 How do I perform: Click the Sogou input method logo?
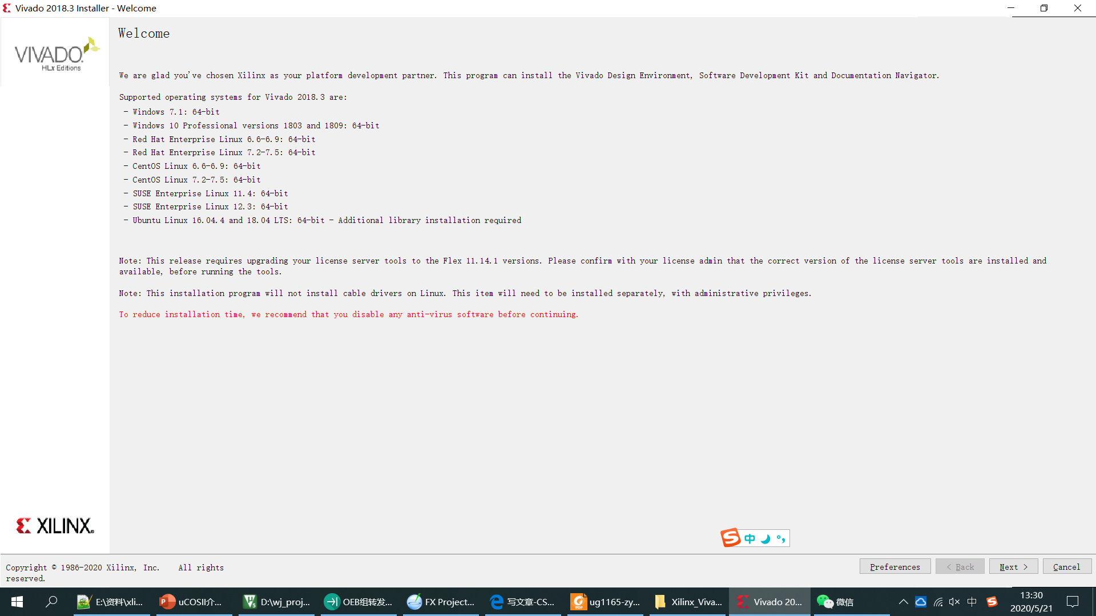coord(731,538)
